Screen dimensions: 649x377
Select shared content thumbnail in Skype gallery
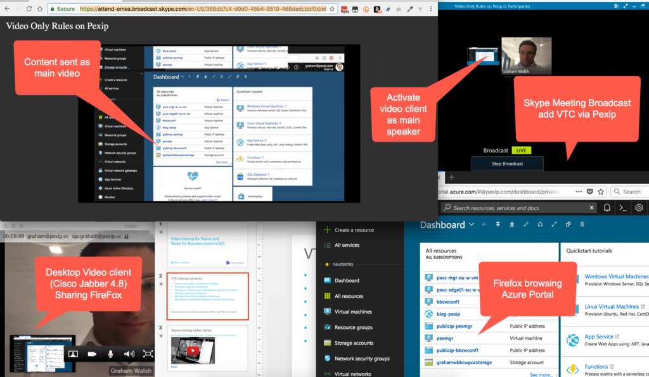tap(482, 56)
